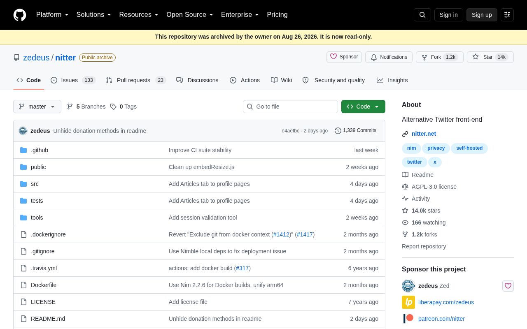Open the liberapay.com/zedeus link
This screenshot has height=329, width=527.
(446, 302)
